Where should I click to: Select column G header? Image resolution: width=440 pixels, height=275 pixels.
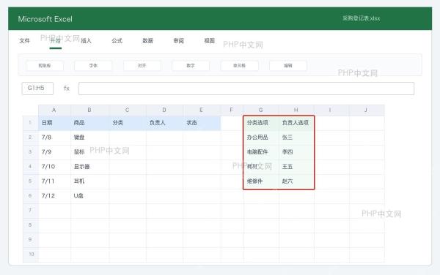[261, 110]
